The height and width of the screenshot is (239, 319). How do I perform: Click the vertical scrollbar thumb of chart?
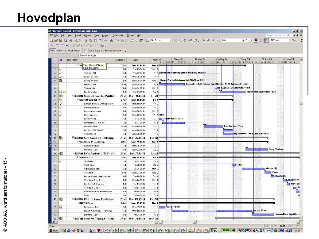pyautogui.click(x=301, y=103)
